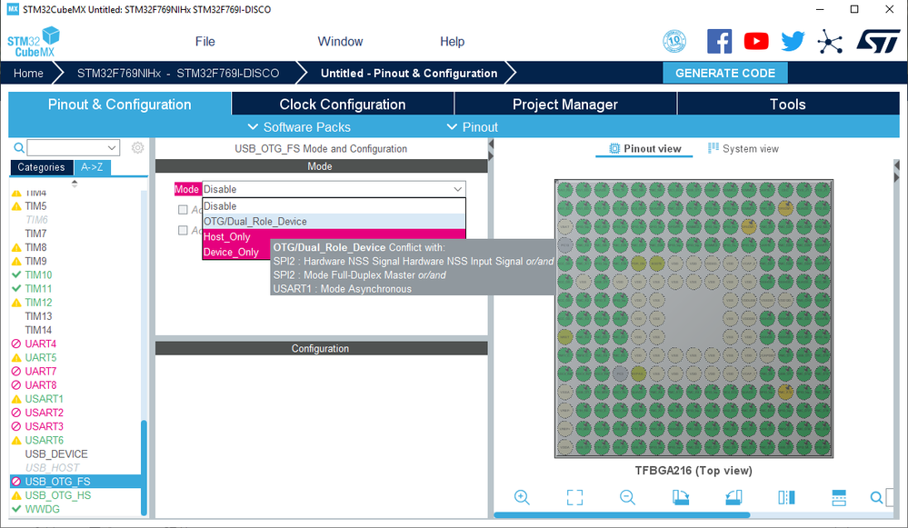Image resolution: width=908 pixels, height=528 pixels.
Task: Fit chip to view with best-fit icon
Action: (574, 497)
